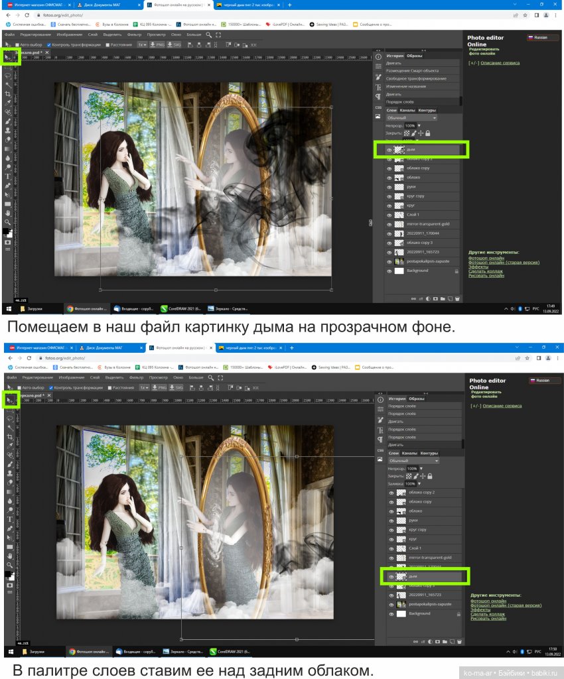Switch to the Каналы tab in the upper editor

point(407,110)
